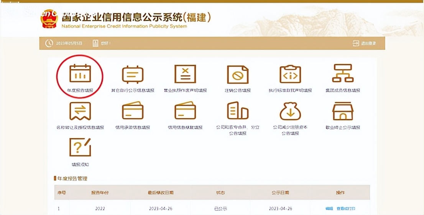Click 退出登录 logout link
This screenshot has height=215, width=424.
coord(368,44)
